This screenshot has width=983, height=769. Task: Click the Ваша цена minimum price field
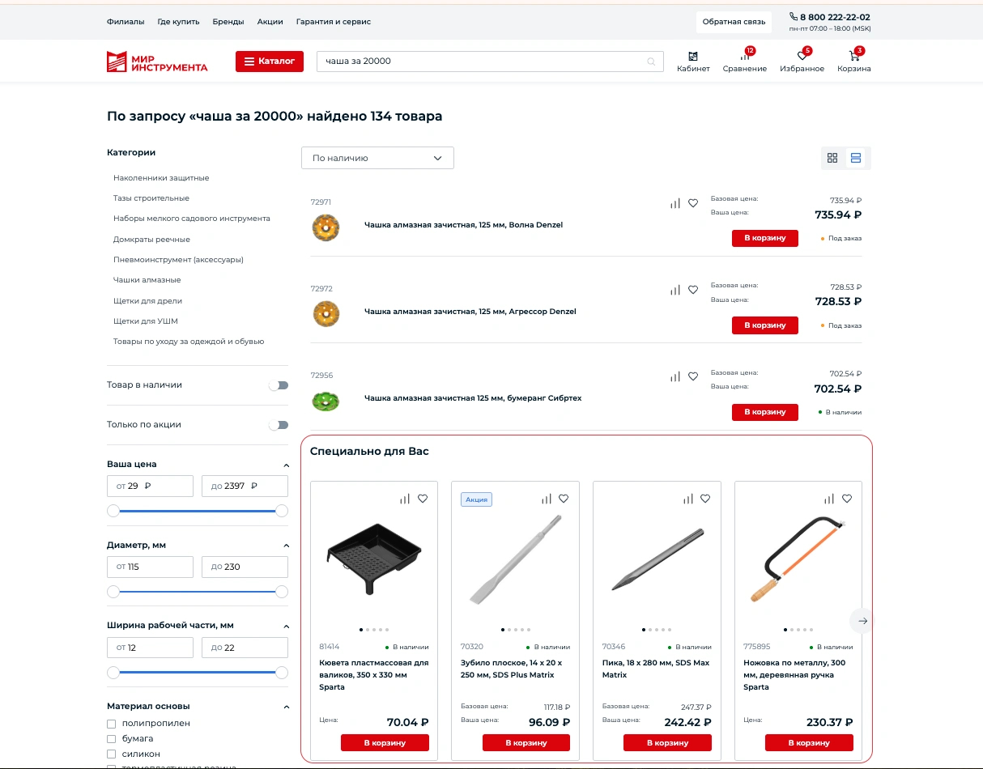[x=150, y=486]
